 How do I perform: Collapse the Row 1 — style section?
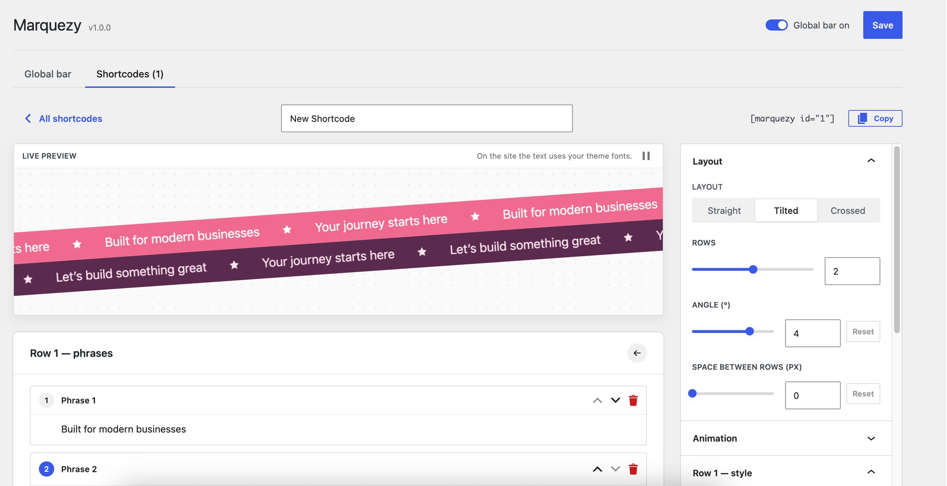tap(871, 472)
